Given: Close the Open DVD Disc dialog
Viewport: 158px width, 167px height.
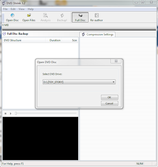Looking at the screenshot, I should pos(116,61).
